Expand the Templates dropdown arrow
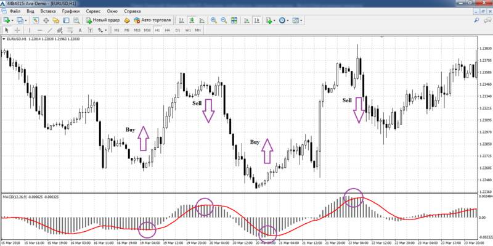Screen dimensions: 493x246 tap(301, 20)
